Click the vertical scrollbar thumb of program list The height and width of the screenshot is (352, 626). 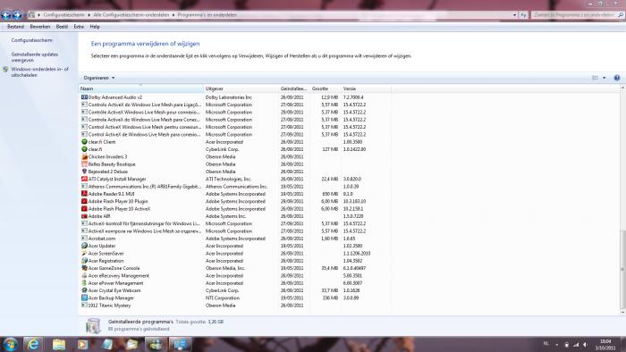(622, 270)
